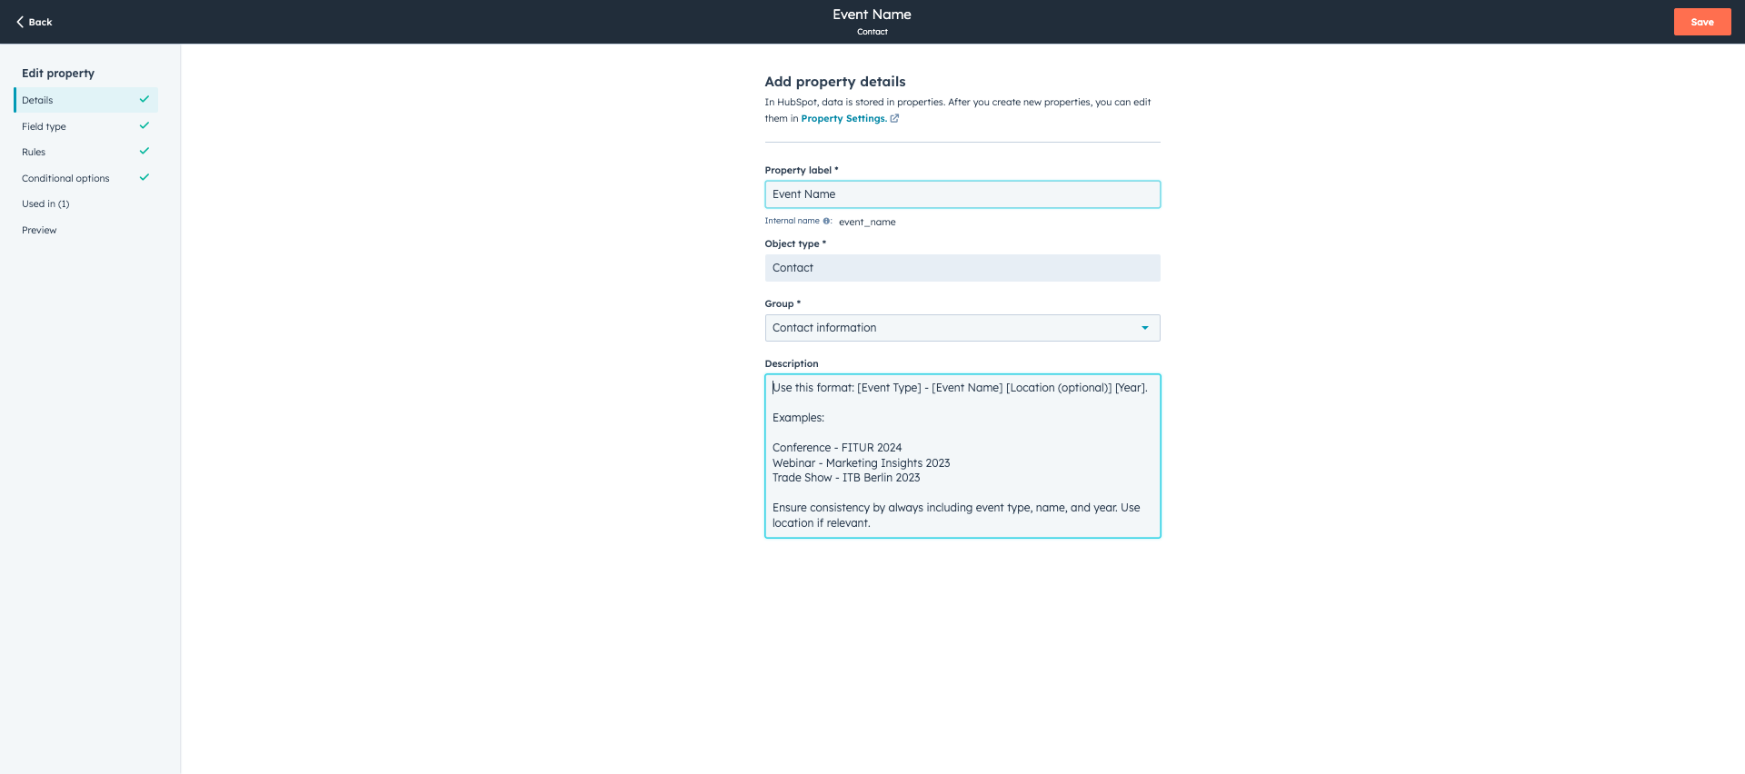Image resolution: width=1745 pixels, height=774 pixels.
Task: Click the Edit property sidebar heading
Action: [x=58, y=74]
